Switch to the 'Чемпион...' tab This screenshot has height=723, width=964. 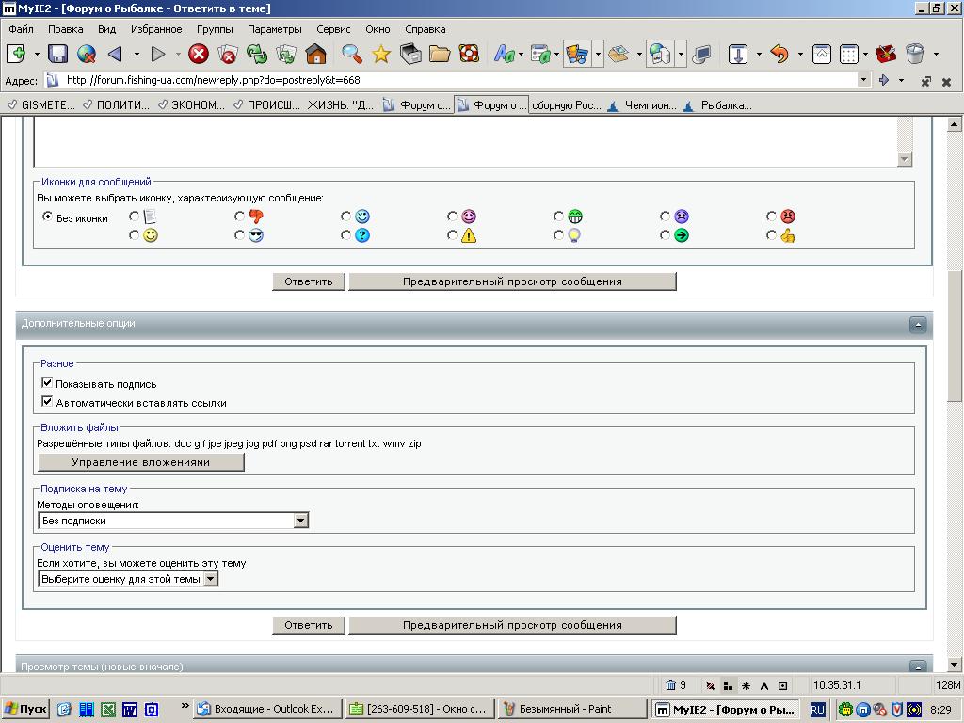coord(650,105)
